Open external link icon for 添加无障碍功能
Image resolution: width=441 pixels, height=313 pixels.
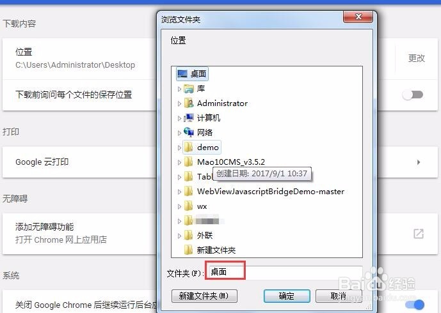[x=419, y=234]
